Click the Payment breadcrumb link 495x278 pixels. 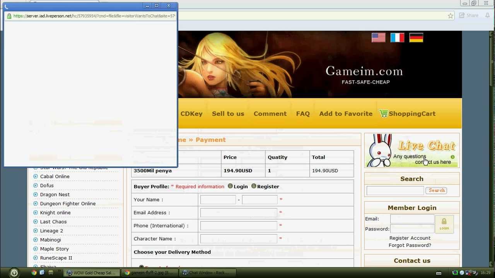pyautogui.click(x=210, y=140)
